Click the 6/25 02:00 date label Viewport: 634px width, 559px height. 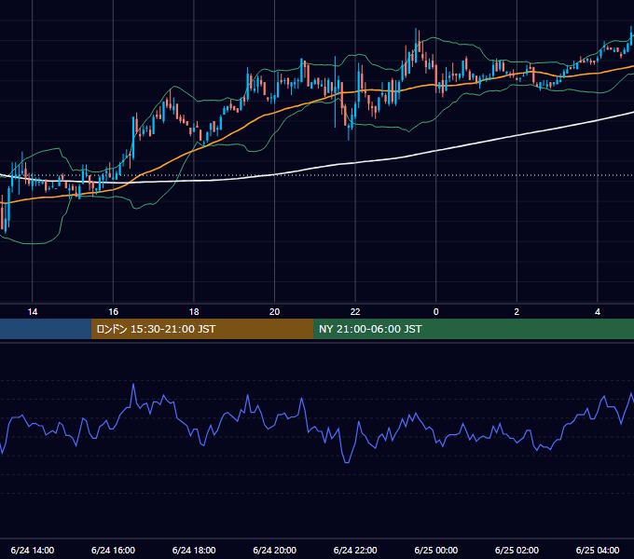coord(517,550)
